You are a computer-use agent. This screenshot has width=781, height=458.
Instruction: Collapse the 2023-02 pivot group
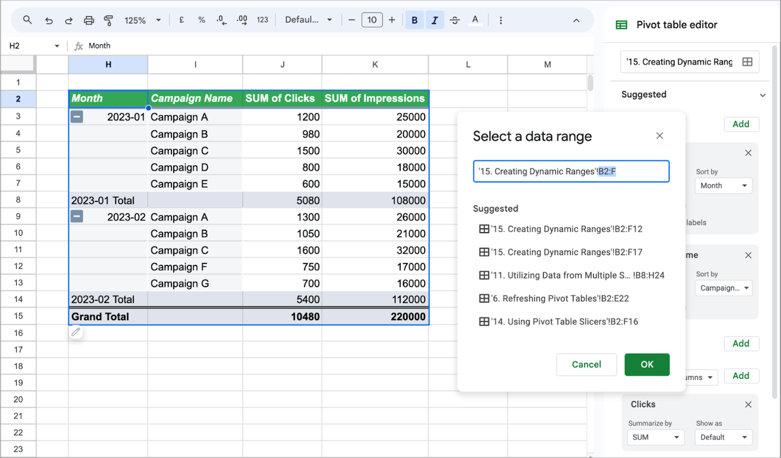pyautogui.click(x=77, y=217)
